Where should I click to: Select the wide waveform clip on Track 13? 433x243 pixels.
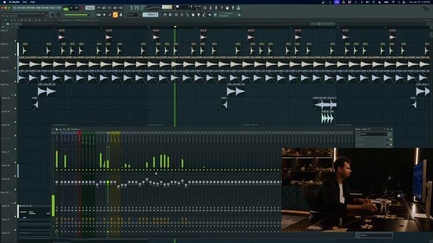[x=325, y=103]
